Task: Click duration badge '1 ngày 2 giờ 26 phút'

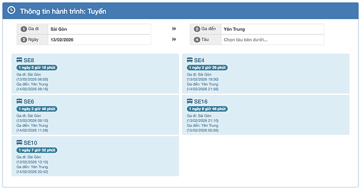Action: (207, 67)
